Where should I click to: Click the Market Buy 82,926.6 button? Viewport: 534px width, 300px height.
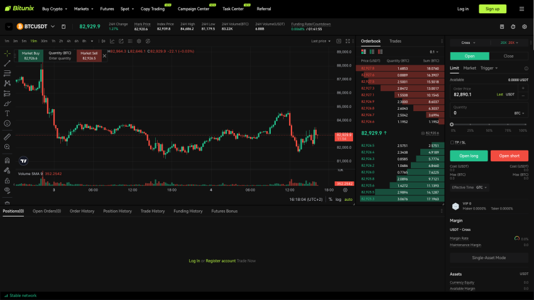pyautogui.click(x=31, y=56)
